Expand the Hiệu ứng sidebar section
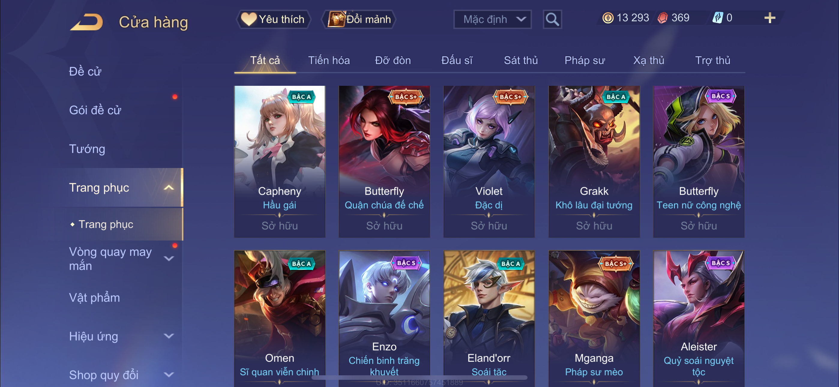The width and height of the screenshot is (839, 387). [x=168, y=336]
